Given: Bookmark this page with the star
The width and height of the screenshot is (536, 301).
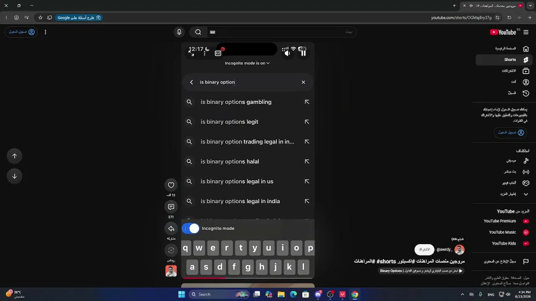Looking at the screenshot, I should pyautogui.click(x=40, y=18).
